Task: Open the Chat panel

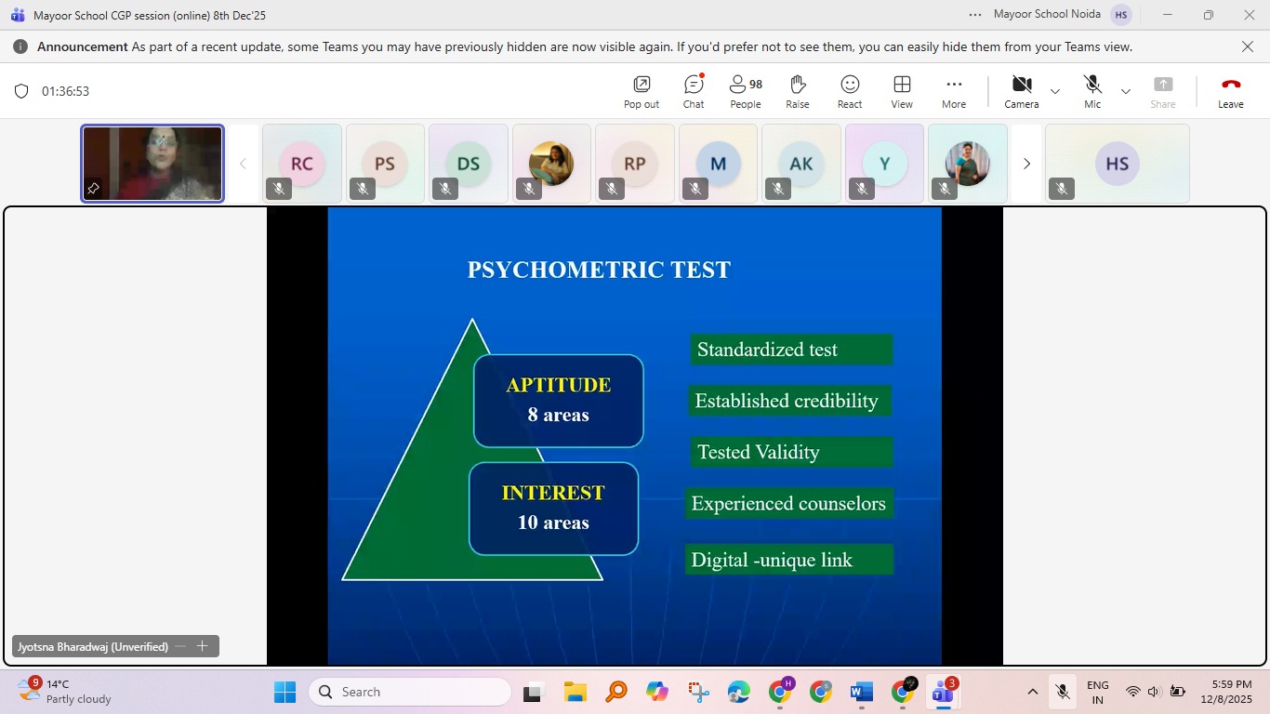Action: (693, 90)
